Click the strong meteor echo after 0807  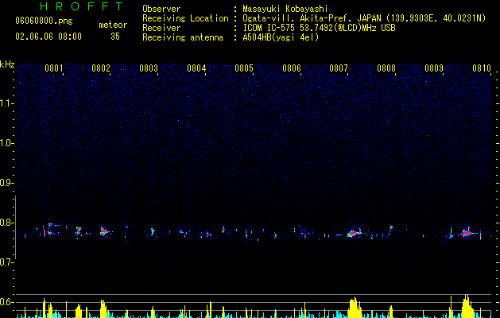pos(354,233)
